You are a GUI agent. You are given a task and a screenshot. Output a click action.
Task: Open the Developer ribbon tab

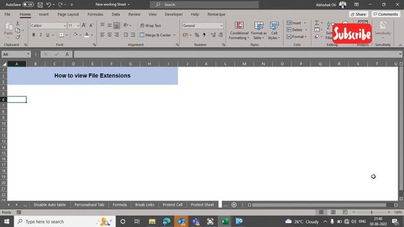coord(174,14)
